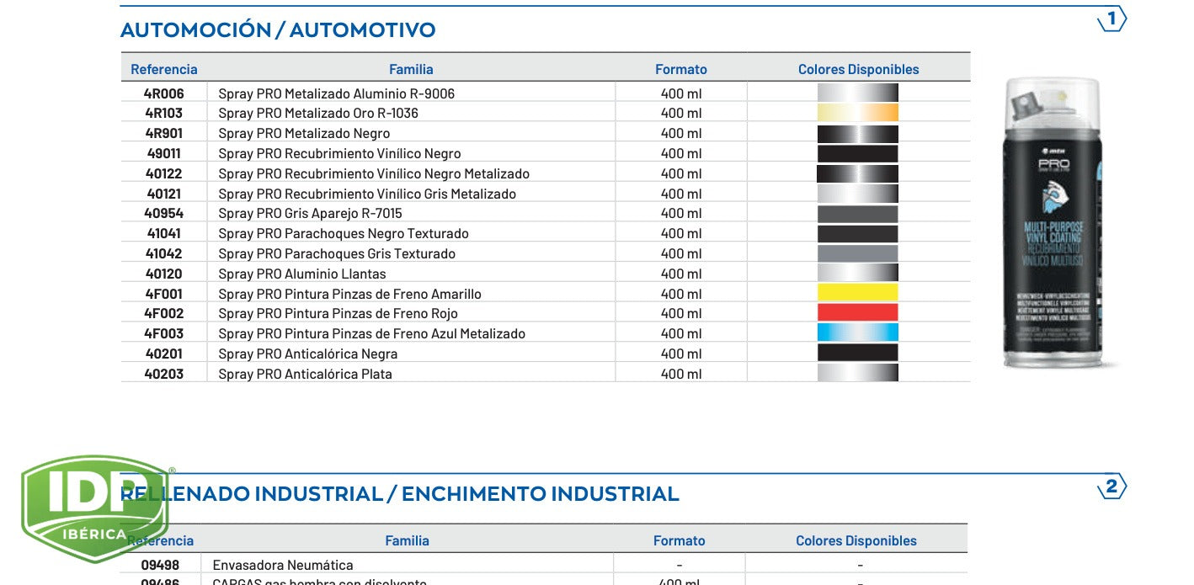Image resolution: width=1194 pixels, height=585 pixels.
Task: Click the silver swatch for Anticalórica Plata
Action: 858,373
